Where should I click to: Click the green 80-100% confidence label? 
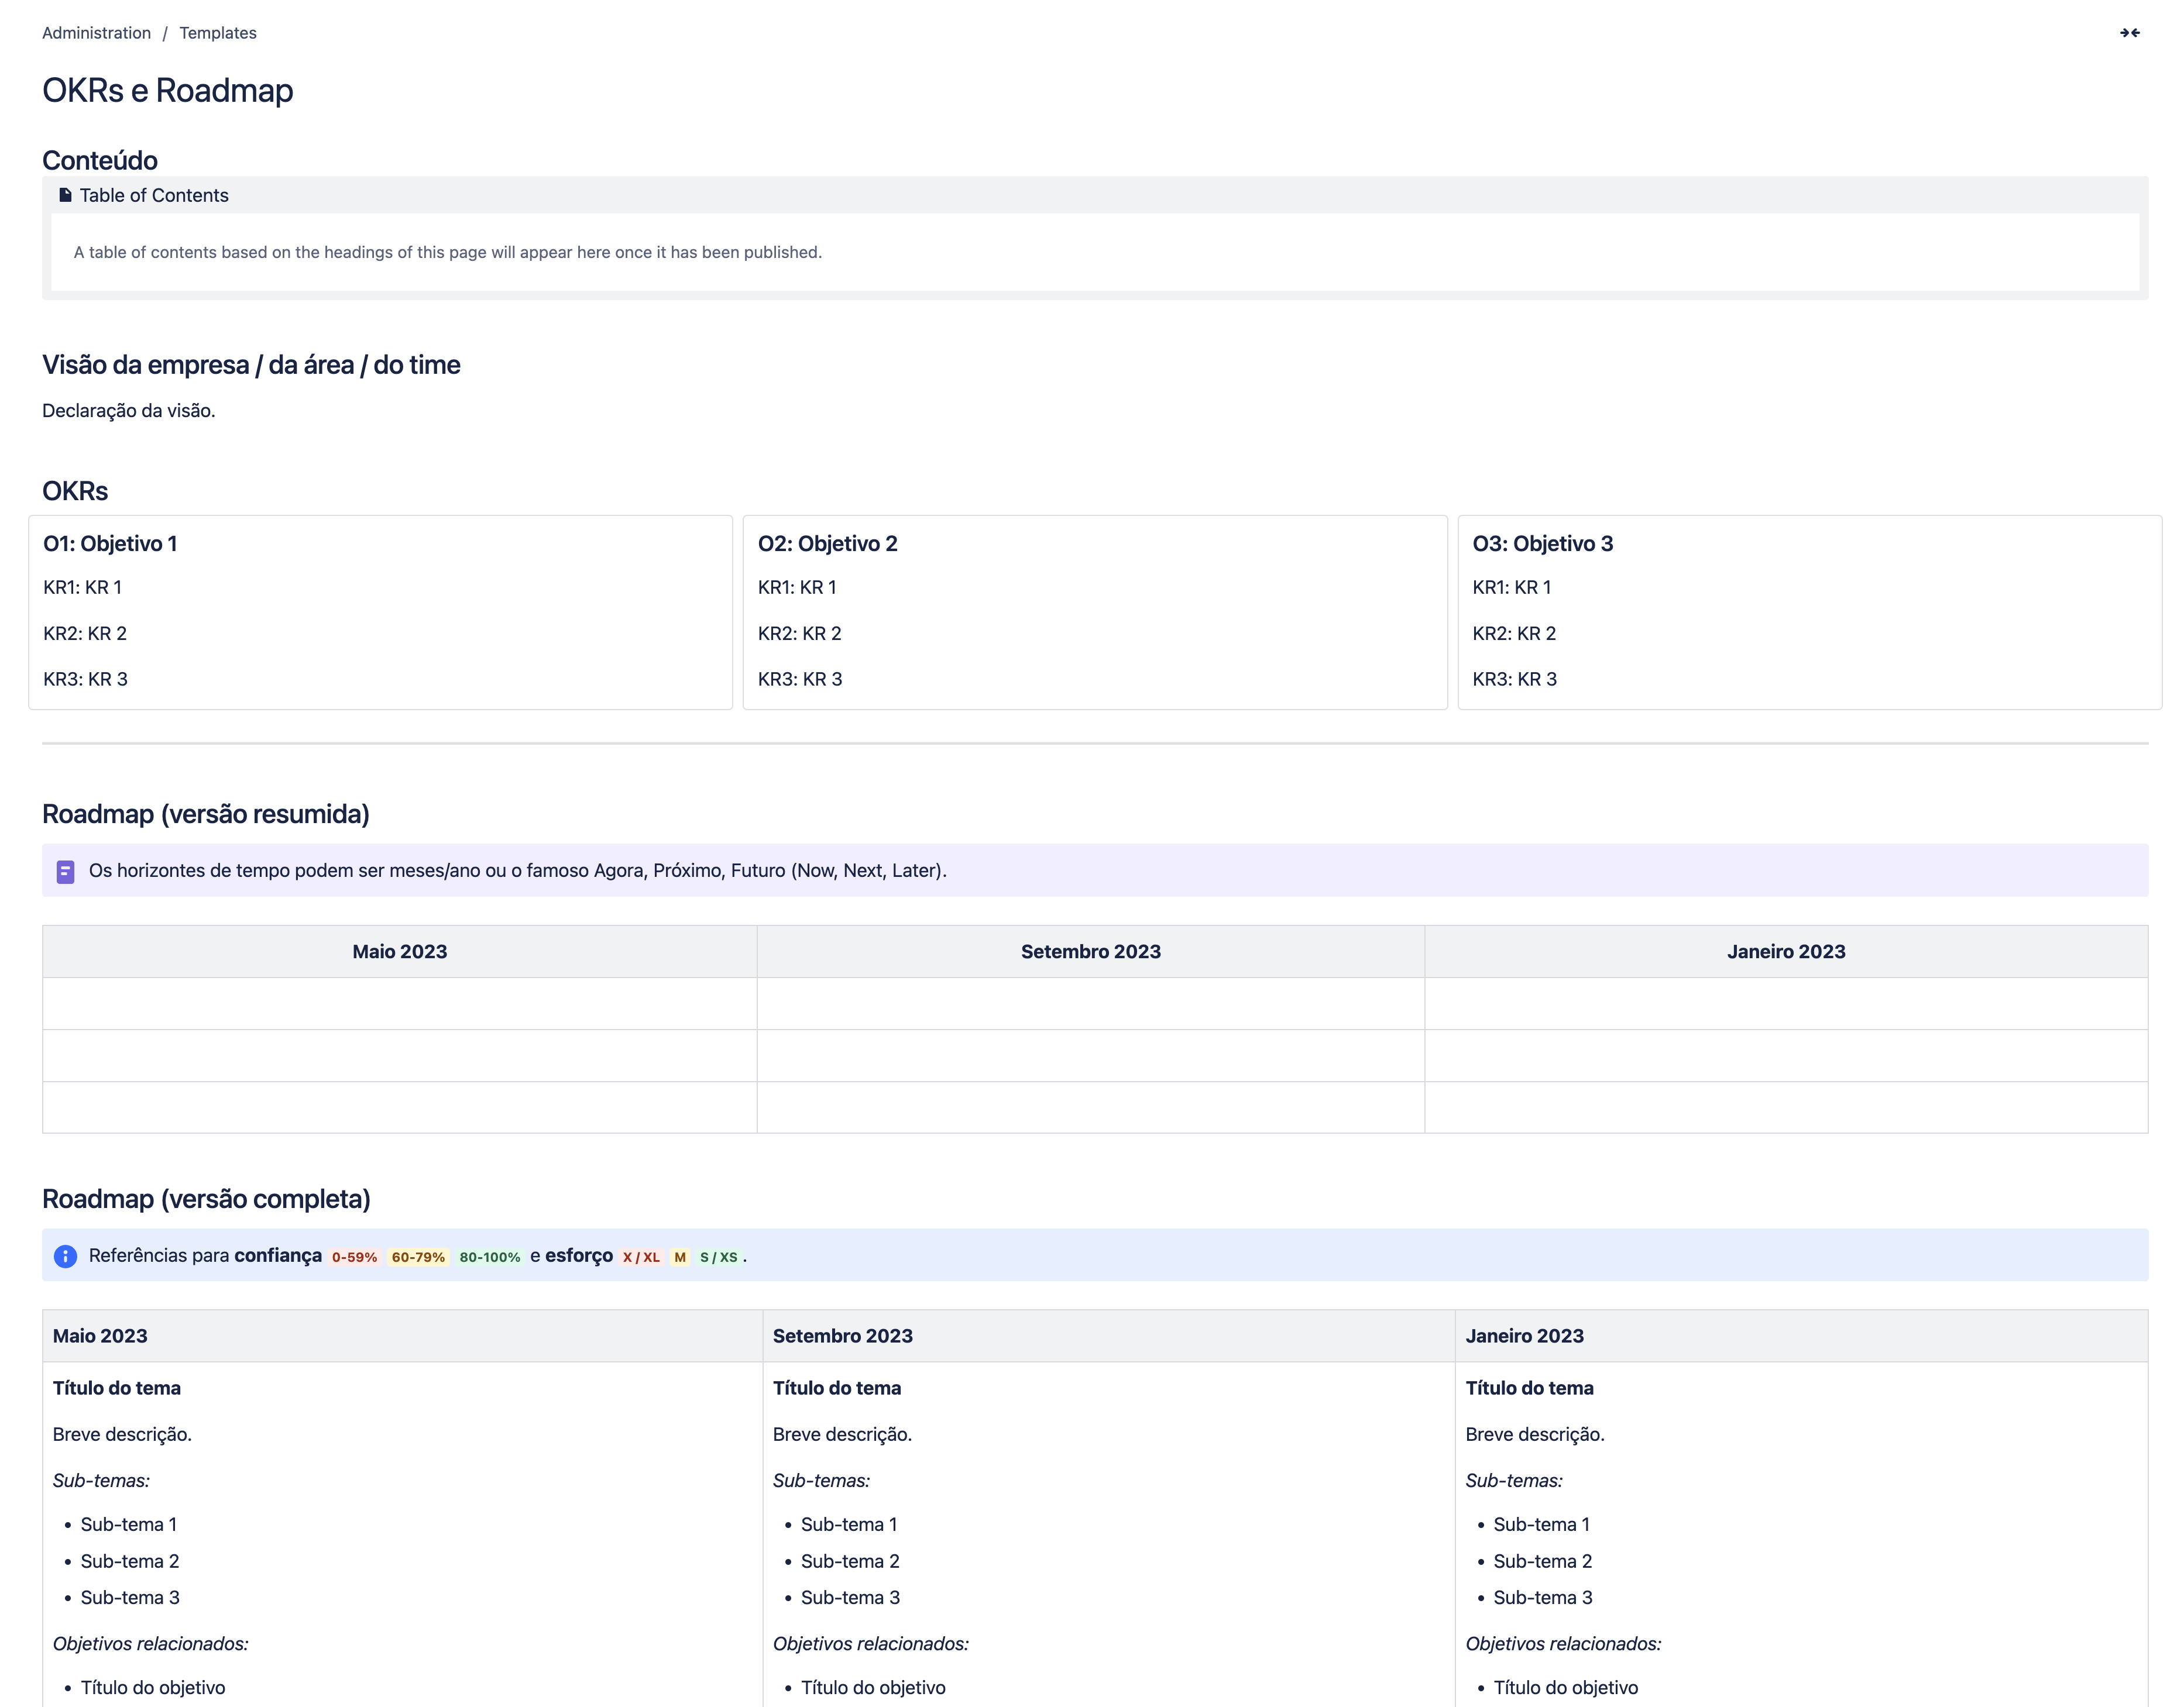[490, 1257]
